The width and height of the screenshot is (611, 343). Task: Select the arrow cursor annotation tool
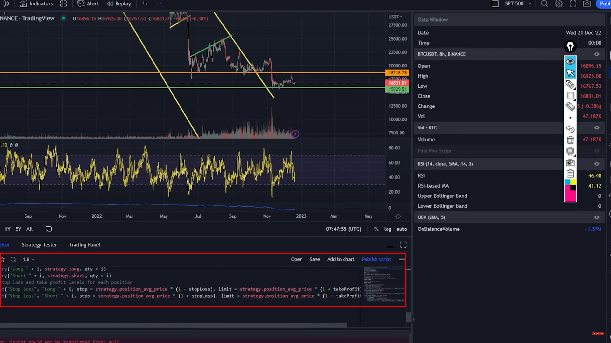570,73
